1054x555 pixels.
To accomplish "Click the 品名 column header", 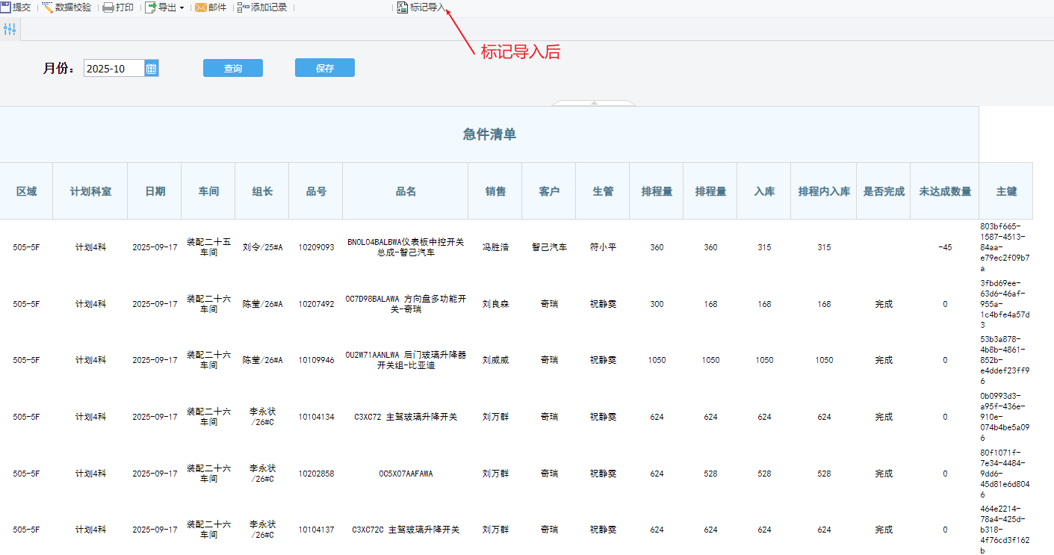I will pos(406,191).
